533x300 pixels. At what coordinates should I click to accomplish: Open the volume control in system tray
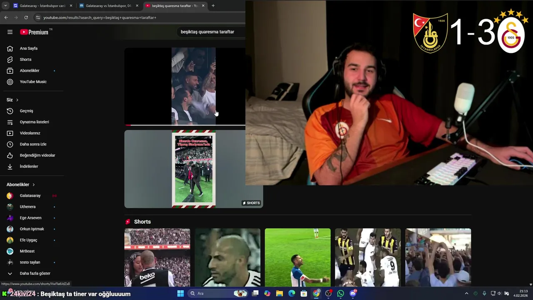pos(500,293)
